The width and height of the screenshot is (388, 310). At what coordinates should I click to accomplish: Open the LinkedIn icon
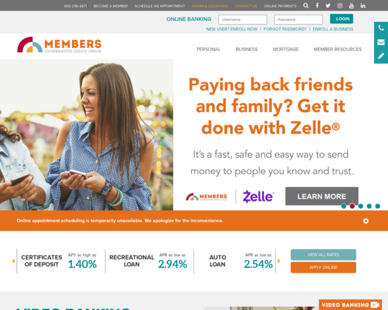click(363, 6)
